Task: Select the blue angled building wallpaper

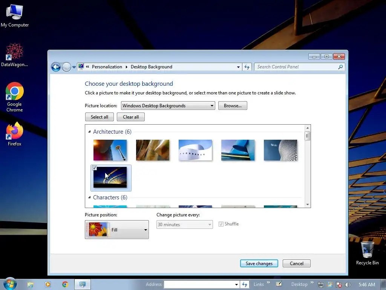Action: point(238,150)
